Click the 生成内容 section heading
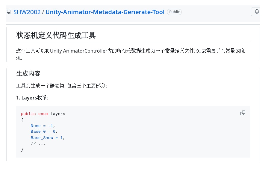 28,74
